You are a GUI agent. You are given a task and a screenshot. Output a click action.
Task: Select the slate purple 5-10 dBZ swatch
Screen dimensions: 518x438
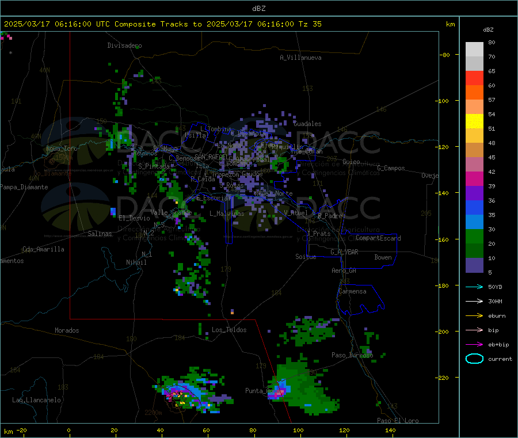pos(474,265)
